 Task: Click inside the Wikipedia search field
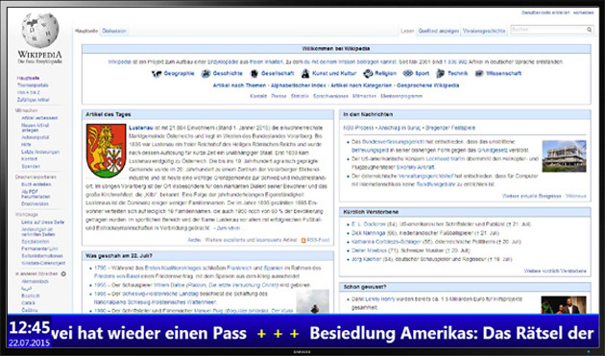tap(548, 30)
